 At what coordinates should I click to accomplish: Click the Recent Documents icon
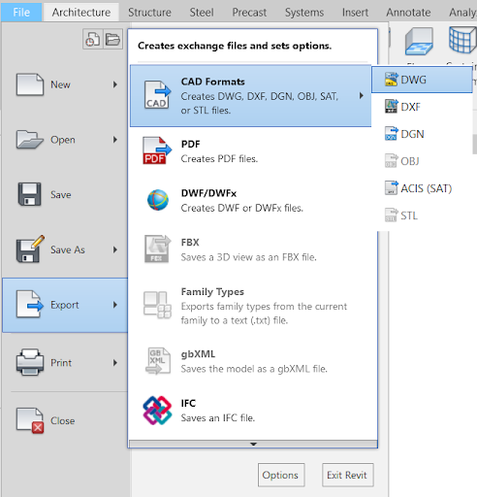point(93,39)
